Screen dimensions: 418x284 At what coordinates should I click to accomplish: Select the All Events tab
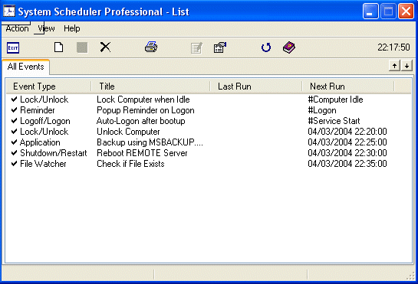tap(25, 67)
